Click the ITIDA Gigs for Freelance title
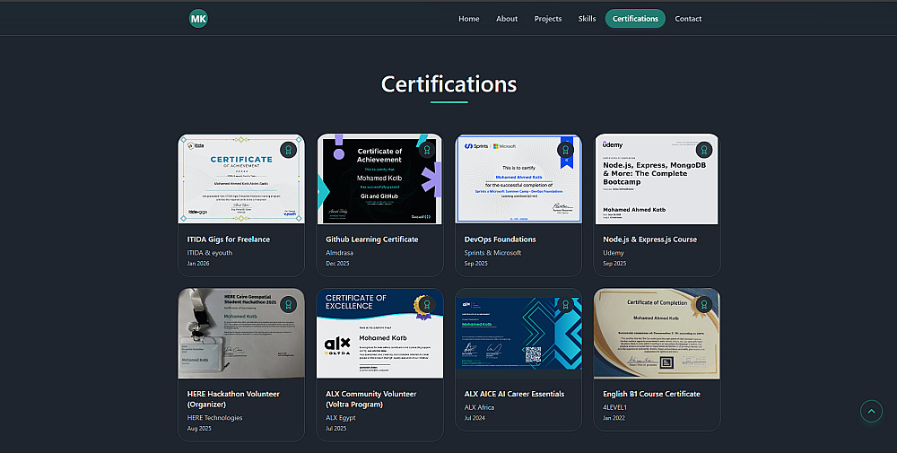Screen dimensions: 897x453 pos(228,240)
